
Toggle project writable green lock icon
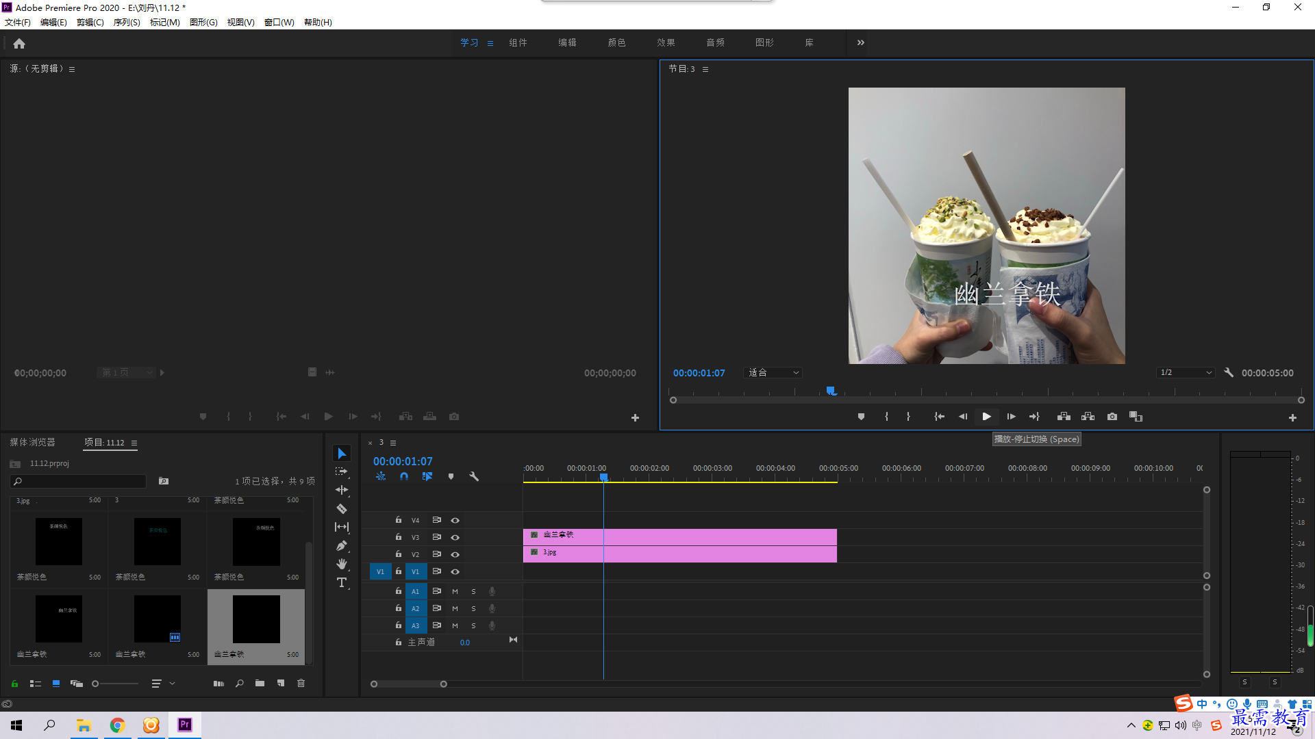(14, 683)
